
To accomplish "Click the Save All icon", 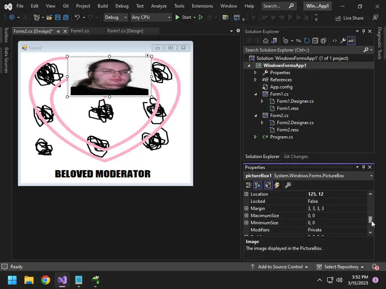I will tap(66, 17).
